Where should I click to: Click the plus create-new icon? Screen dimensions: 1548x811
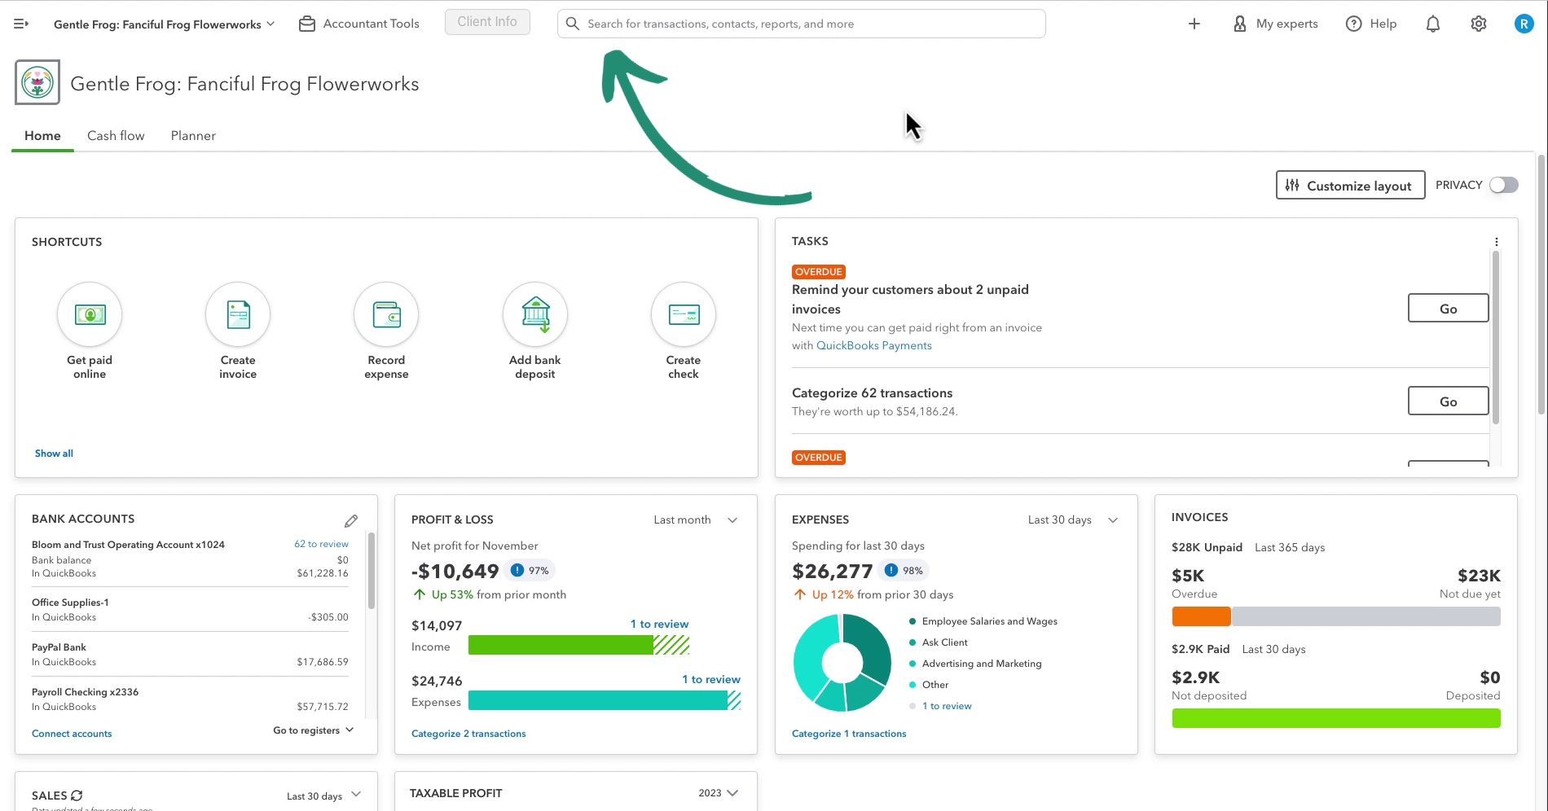[x=1194, y=24]
